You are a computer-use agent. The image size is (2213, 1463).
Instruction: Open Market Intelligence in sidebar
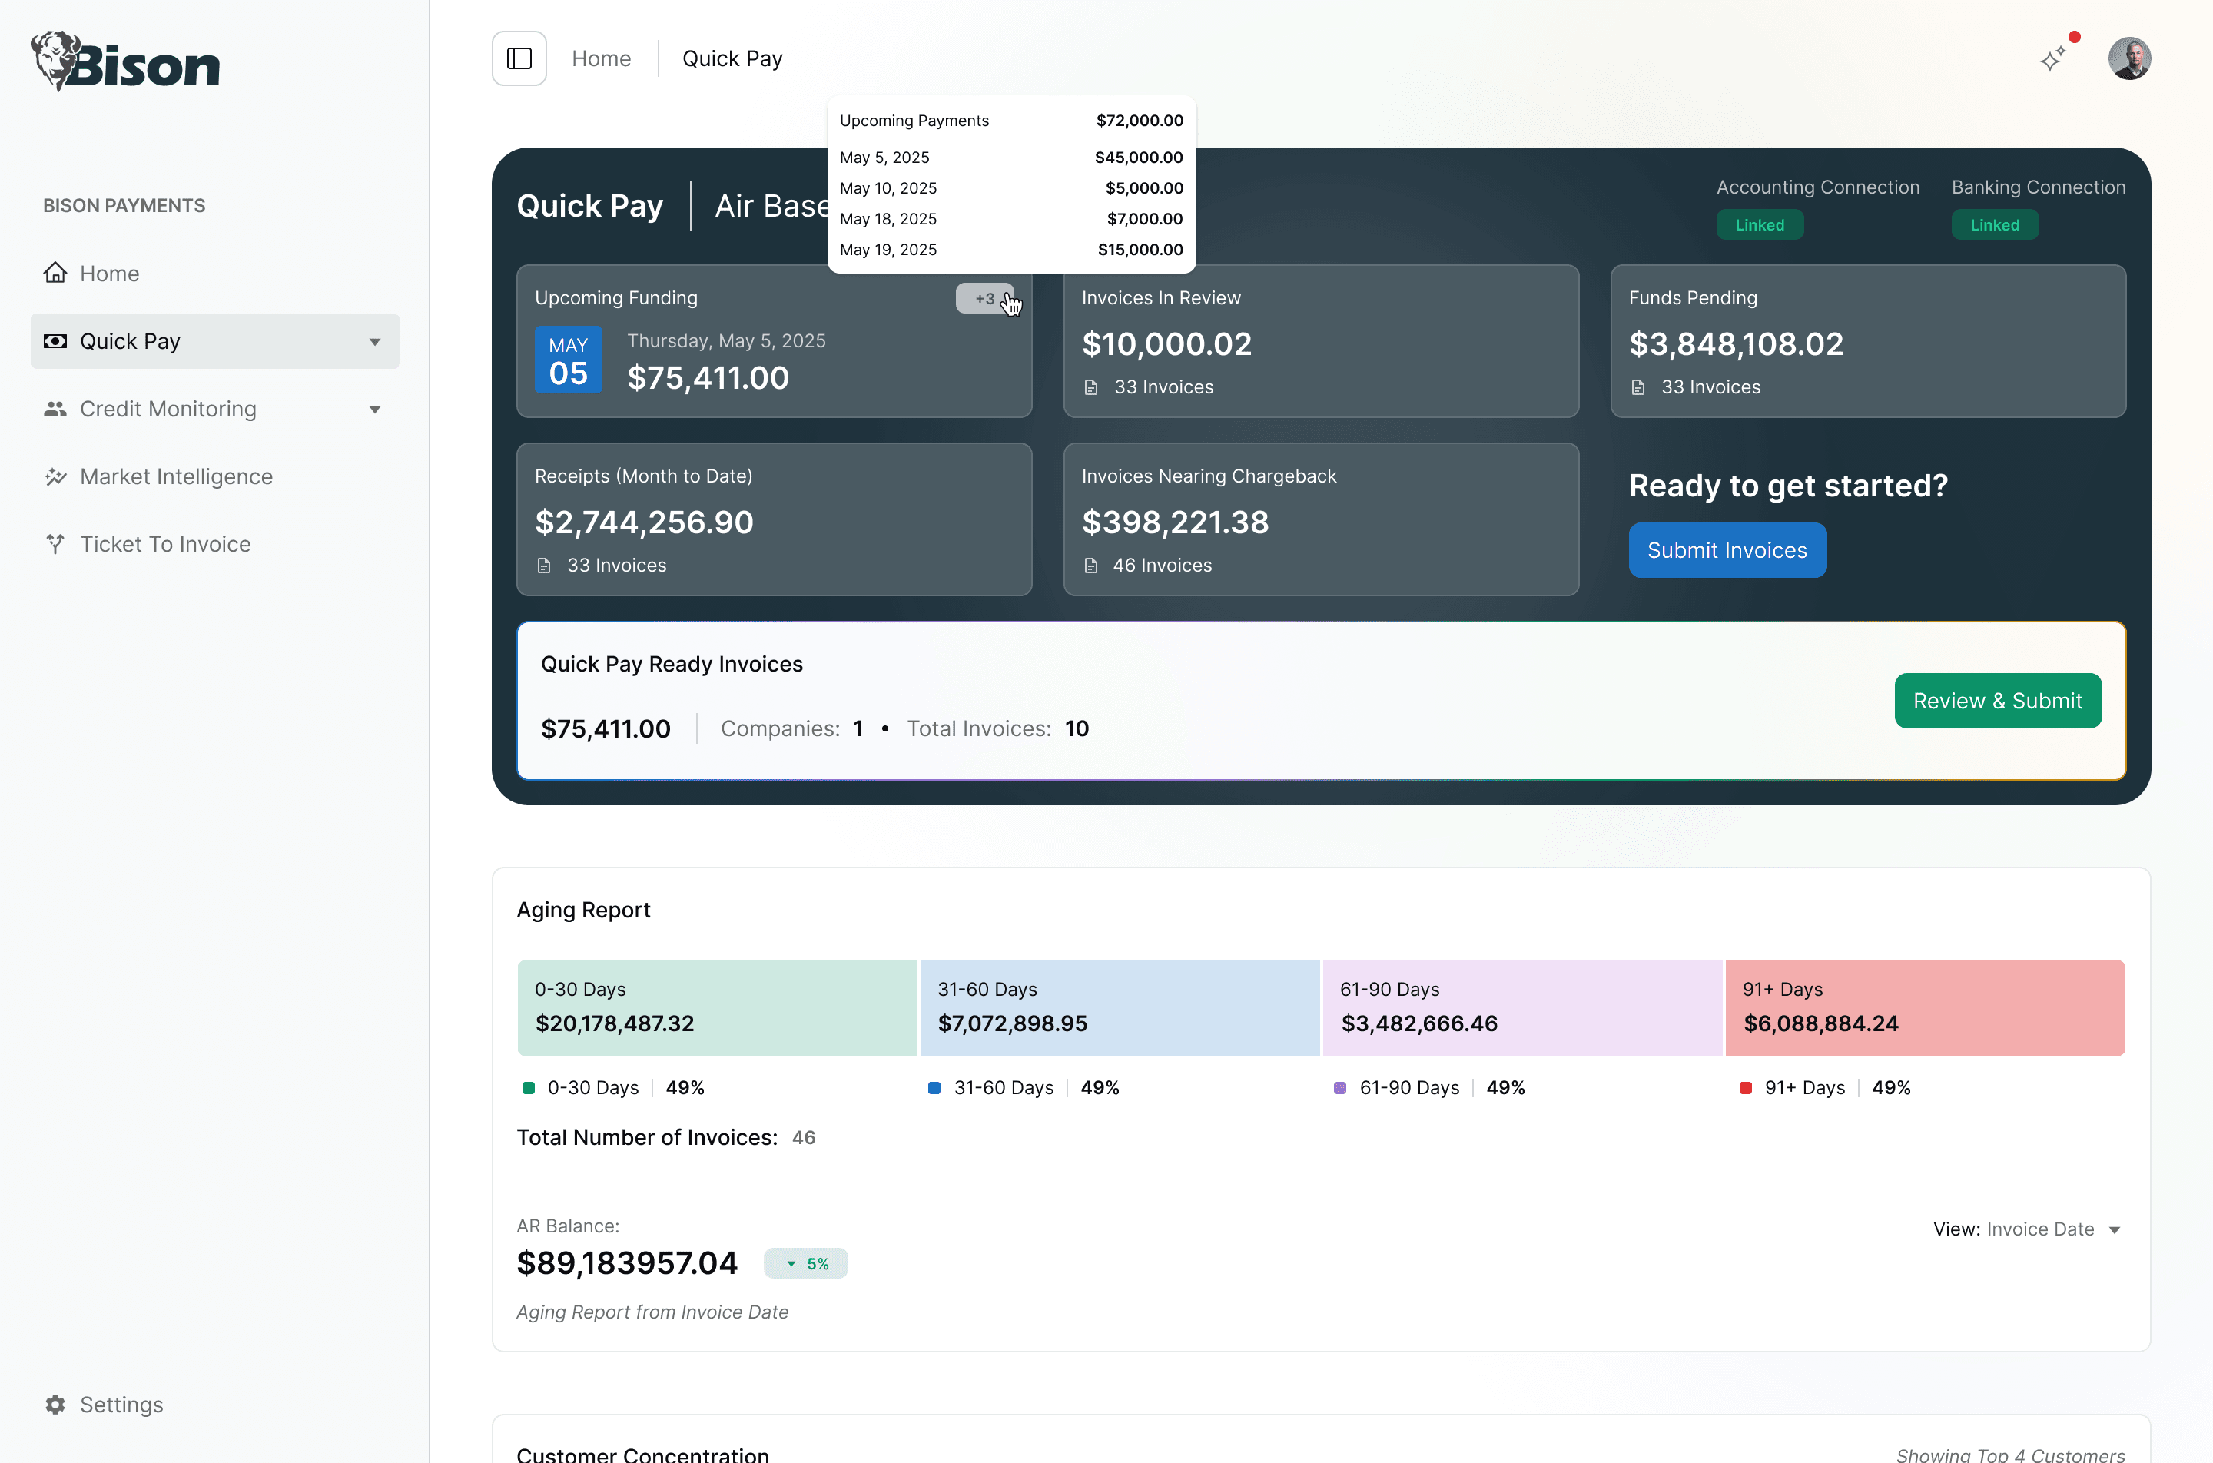click(214, 476)
